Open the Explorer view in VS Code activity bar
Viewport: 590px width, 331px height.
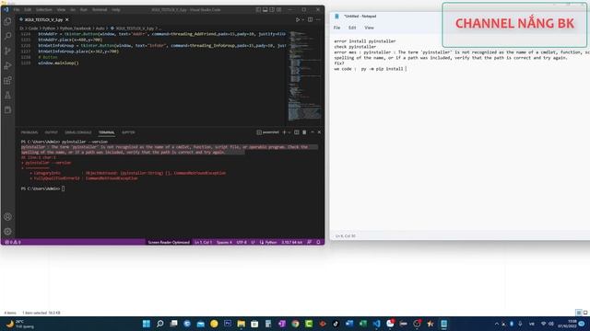[7, 21]
